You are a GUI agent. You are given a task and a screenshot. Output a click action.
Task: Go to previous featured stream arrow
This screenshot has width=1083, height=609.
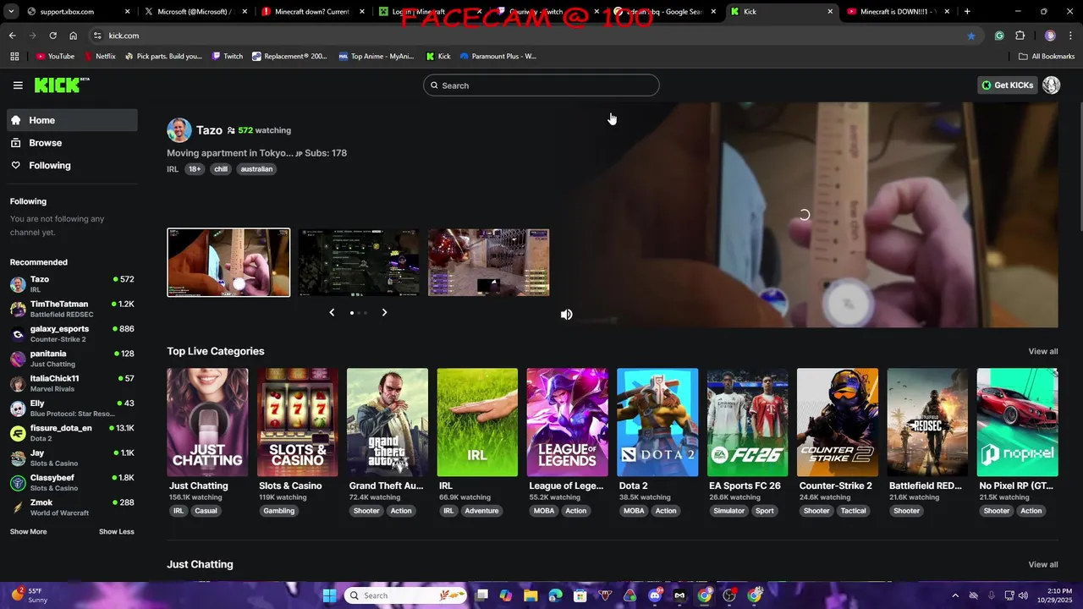coord(332,312)
